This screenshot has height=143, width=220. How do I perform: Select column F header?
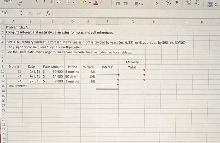point(107,22)
